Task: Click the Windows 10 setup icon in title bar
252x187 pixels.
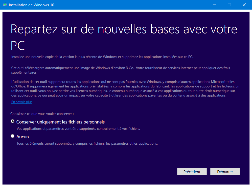Action: click(5, 5)
